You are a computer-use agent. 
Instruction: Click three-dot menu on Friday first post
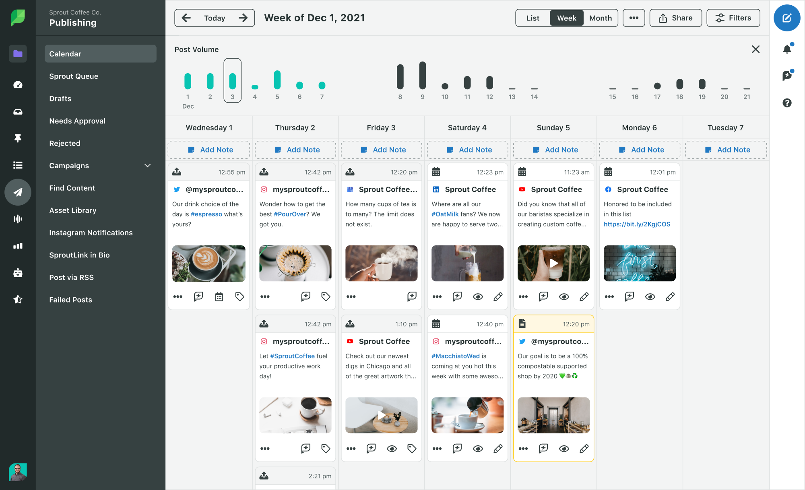[x=351, y=297]
